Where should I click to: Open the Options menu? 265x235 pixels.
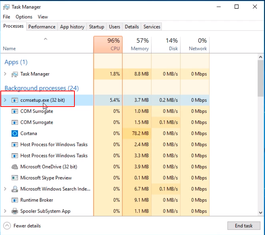[x=24, y=17]
